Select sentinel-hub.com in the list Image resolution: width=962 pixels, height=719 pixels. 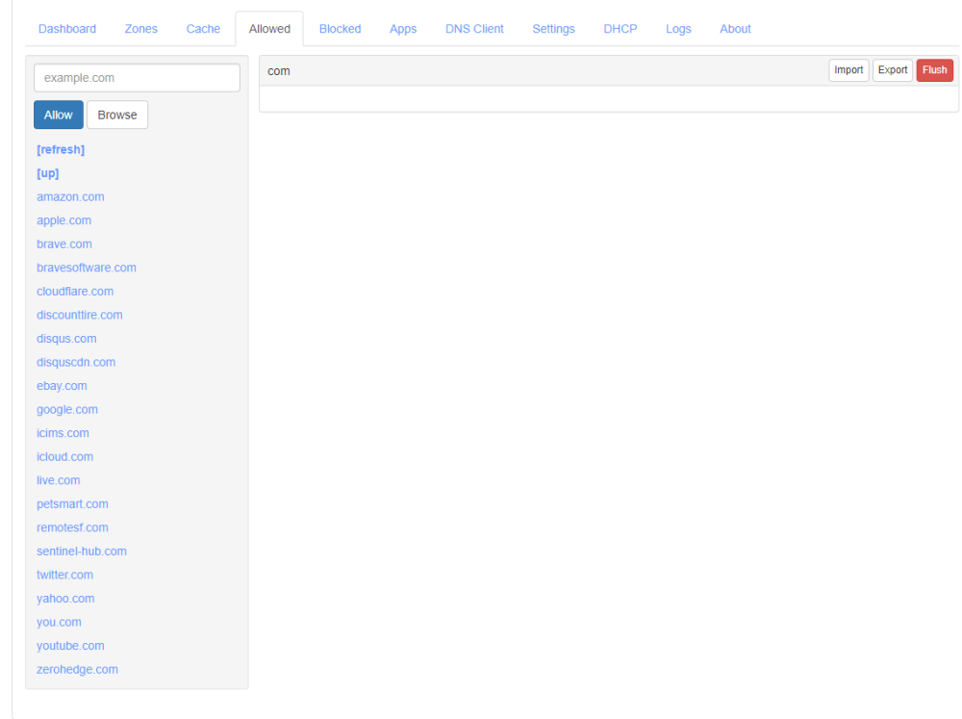[82, 552]
